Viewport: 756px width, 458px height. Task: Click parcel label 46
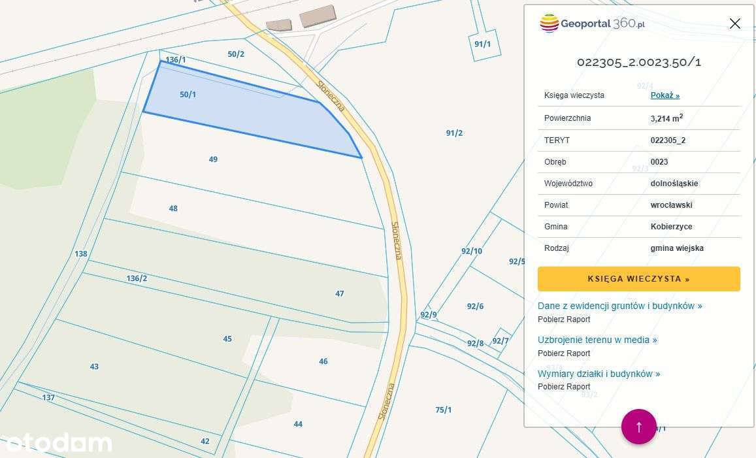323,361
